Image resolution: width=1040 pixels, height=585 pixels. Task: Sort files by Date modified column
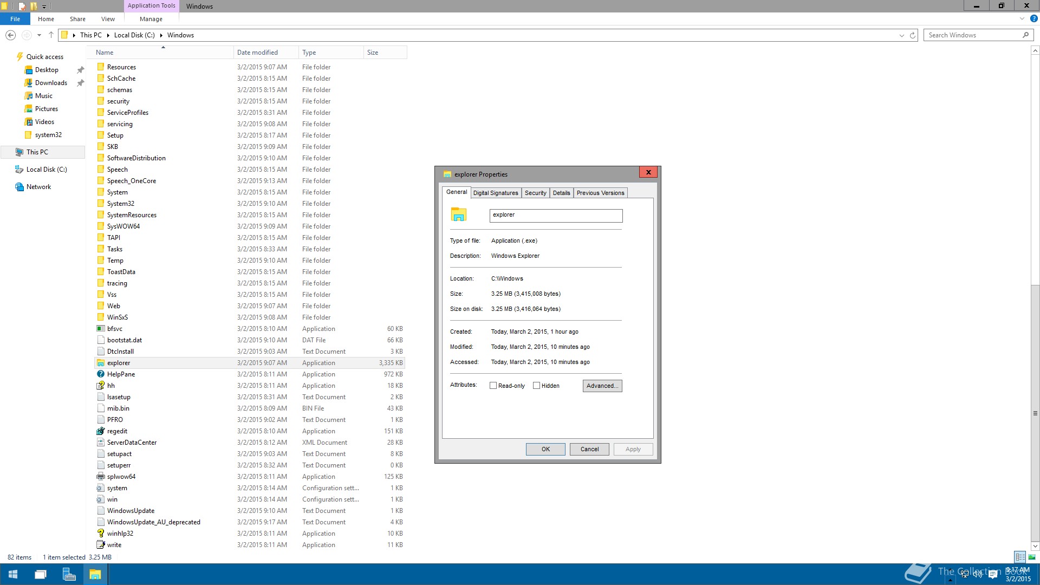(266, 53)
